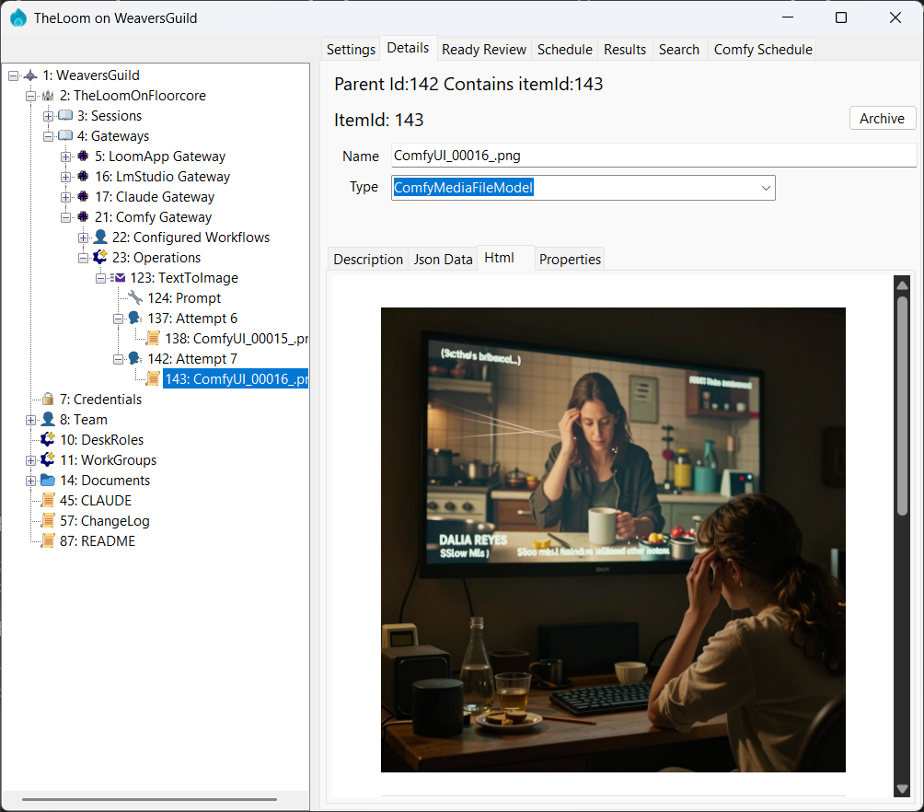Click the Attempt 6 speaking-head icon

point(135,319)
